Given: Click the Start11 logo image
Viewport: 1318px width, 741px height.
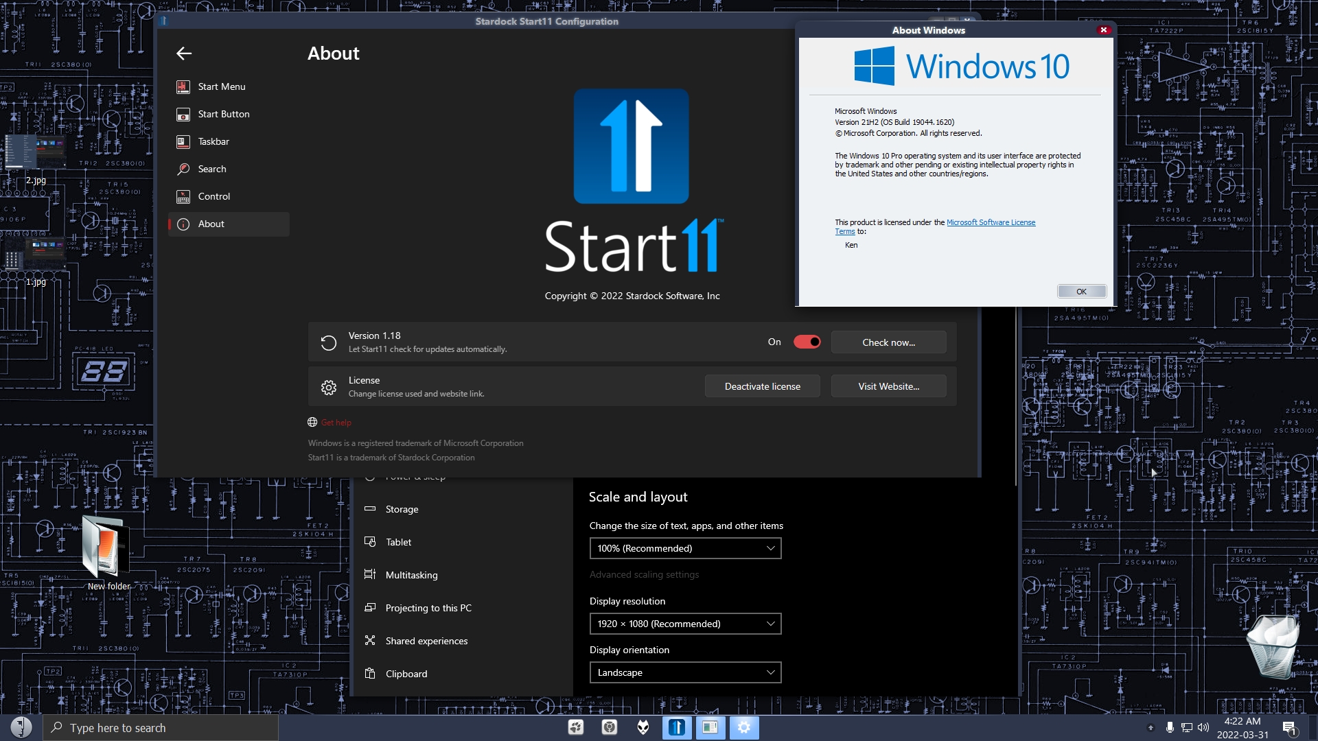Looking at the screenshot, I should [x=631, y=146].
